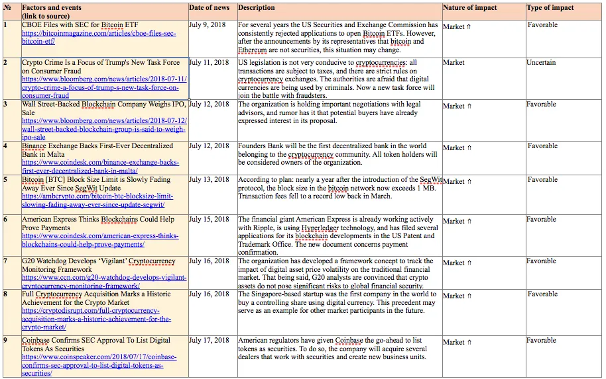This screenshot has height=379, width=606.
Task: Select title 'Bitcoin [BTC] Block Size Limit is Slowly Fading'
Action: point(96,180)
